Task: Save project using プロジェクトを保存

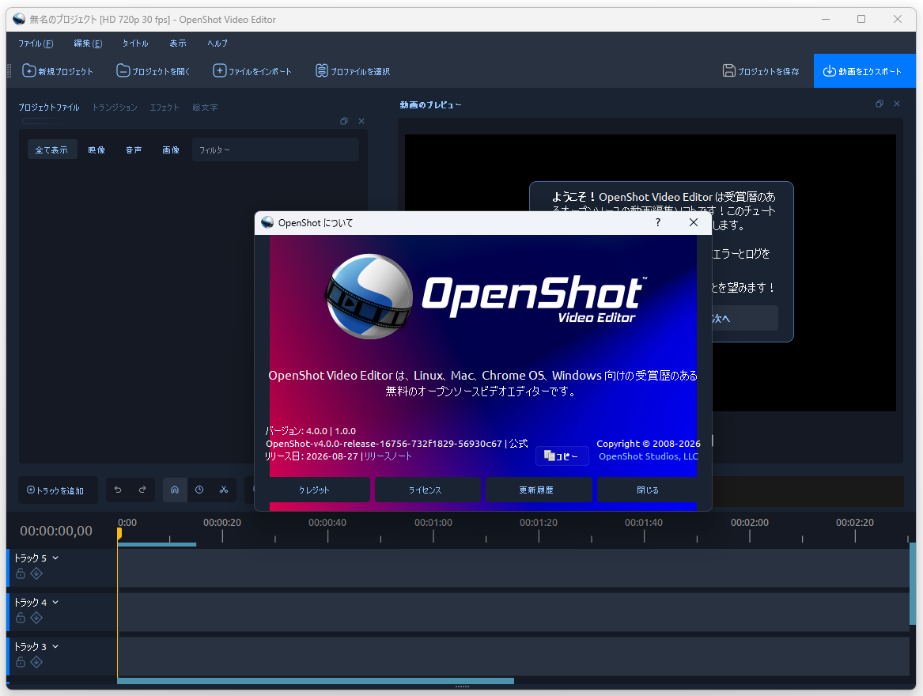Action: pos(761,71)
